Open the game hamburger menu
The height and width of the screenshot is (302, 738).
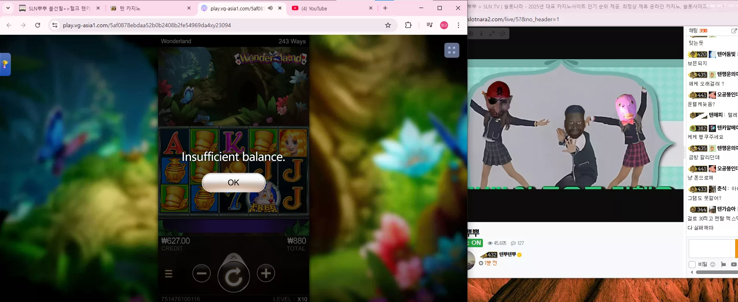pyautogui.click(x=169, y=274)
